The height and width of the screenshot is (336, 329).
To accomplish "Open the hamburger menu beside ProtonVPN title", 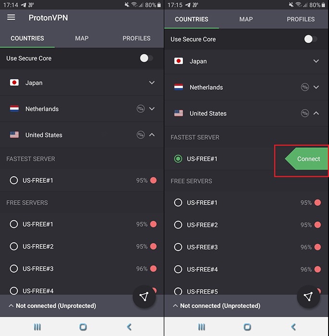I will tap(11, 17).
